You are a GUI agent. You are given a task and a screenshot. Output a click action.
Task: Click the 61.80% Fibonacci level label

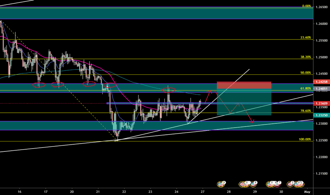pos(306,89)
